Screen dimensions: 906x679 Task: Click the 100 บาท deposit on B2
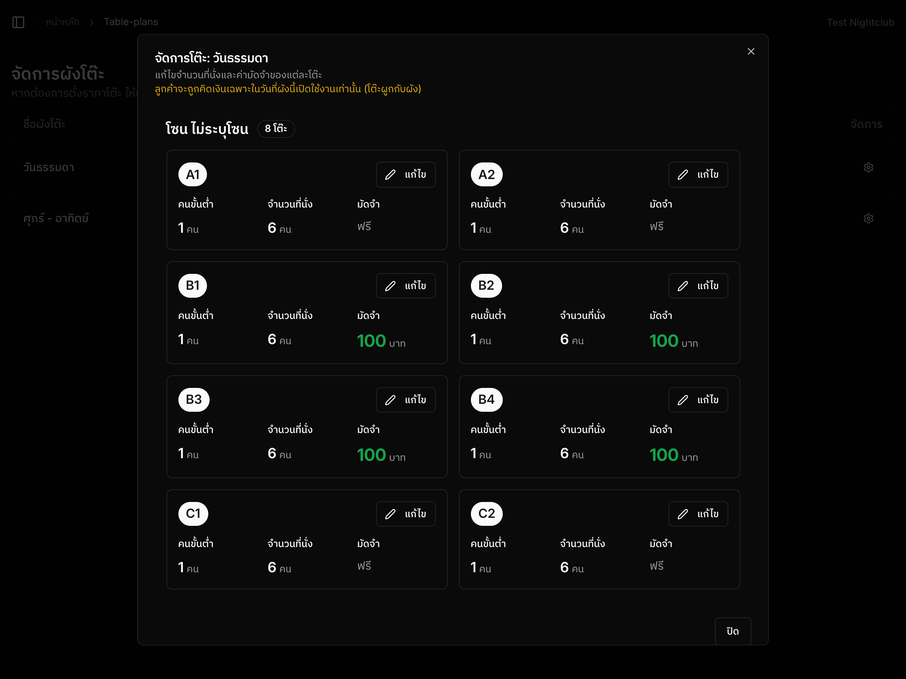point(674,341)
